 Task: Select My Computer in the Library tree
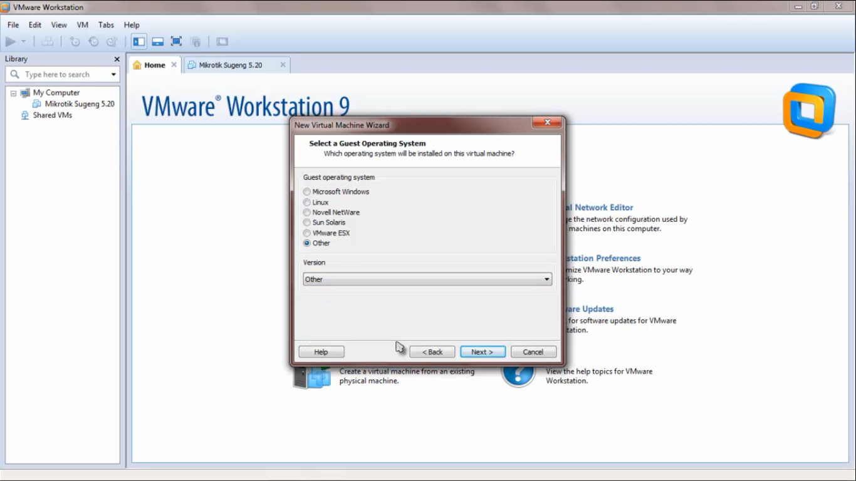click(56, 93)
